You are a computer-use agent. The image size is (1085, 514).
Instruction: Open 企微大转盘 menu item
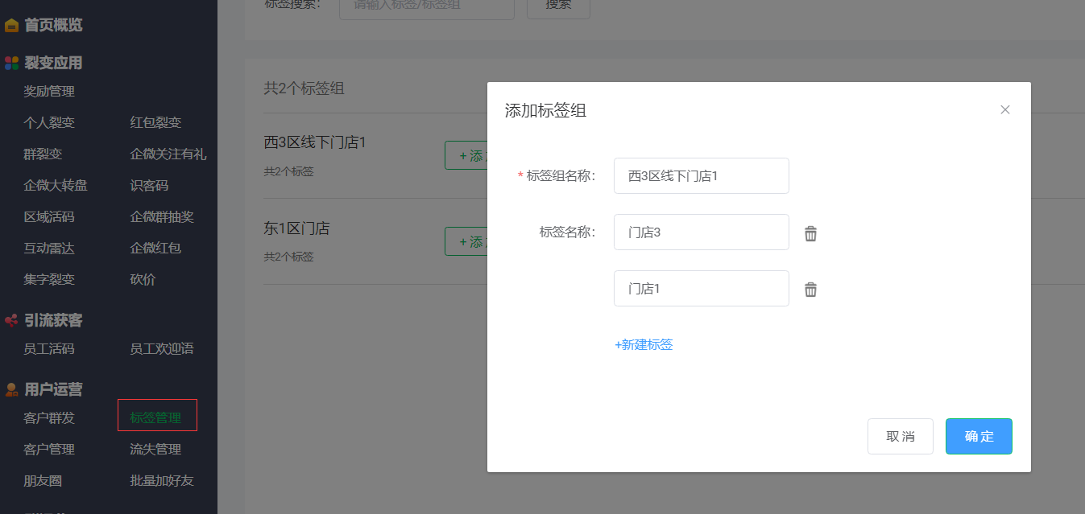56,185
